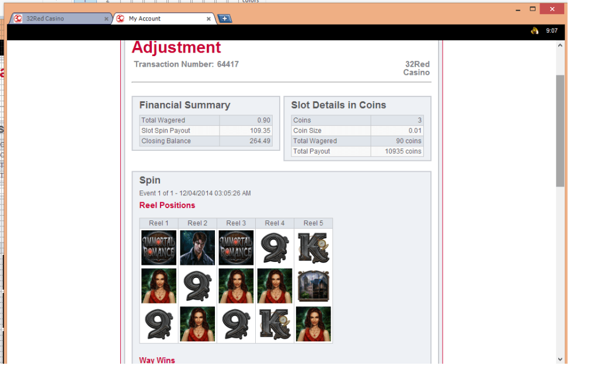Click the Total Payout 10935 coins value

[x=403, y=151]
